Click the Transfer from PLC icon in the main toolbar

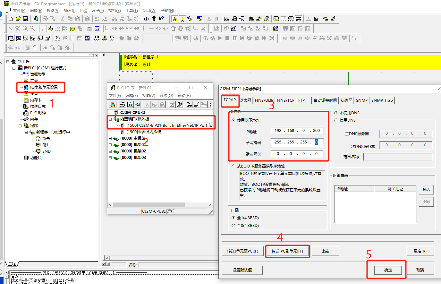(234, 19)
